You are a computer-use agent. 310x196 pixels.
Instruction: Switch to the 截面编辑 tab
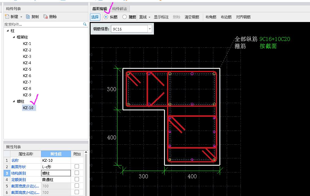click(100, 9)
